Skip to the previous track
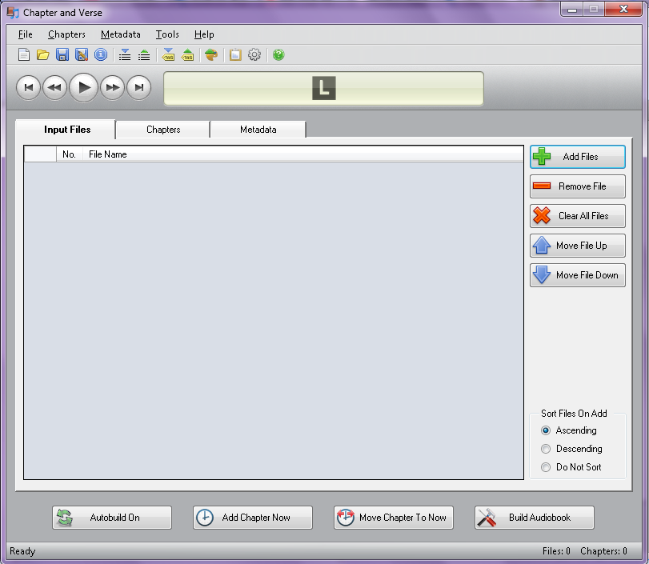The width and height of the screenshot is (649, 564). [x=28, y=87]
